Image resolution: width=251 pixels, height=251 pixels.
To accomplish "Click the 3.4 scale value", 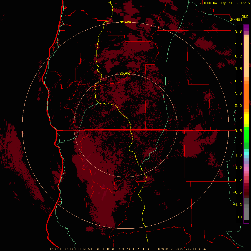I will point(238,131).
